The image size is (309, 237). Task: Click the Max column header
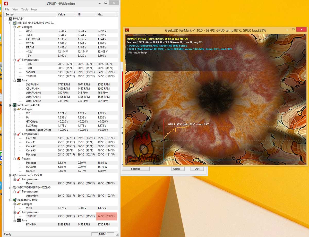tap(100, 14)
